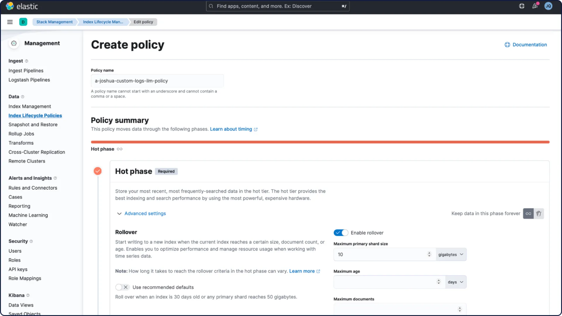This screenshot has height=316, width=562.
Task: Click the search magnifier icon
Action: pos(211,6)
